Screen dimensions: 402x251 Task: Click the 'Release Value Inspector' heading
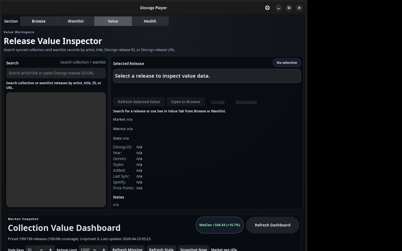[53, 41]
